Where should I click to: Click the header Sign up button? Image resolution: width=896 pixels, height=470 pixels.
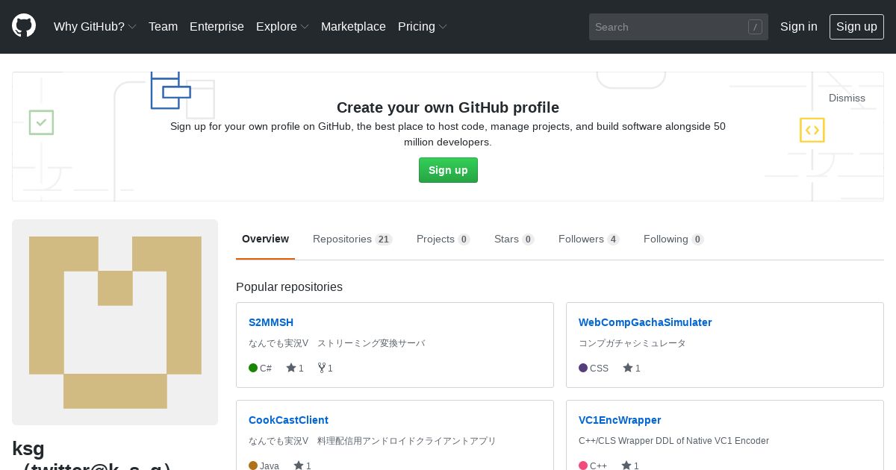[856, 26]
